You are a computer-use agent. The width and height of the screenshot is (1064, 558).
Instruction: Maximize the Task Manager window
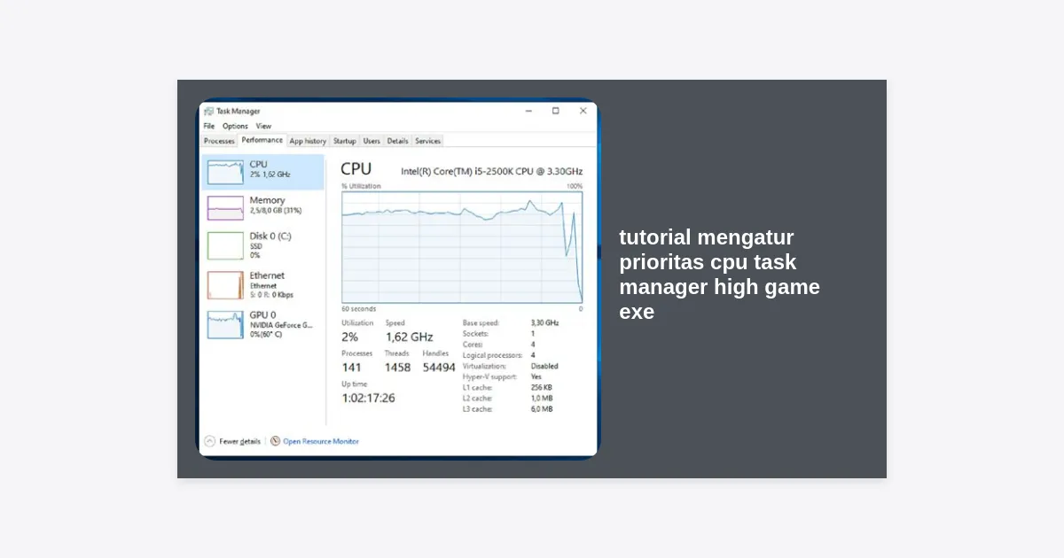click(555, 111)
